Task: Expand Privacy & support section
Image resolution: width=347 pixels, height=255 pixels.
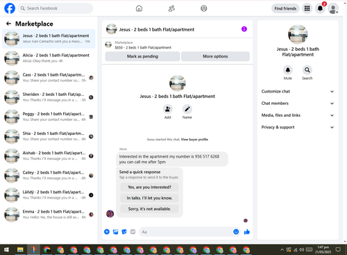Action: (x=298, y=127)
